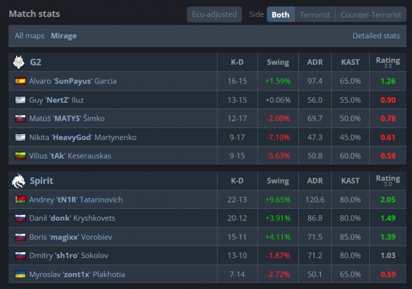Image resolution: width=412 pixels, height=289 pixels.
Task: Toggle the Eco-adjusted stats button
Action: (214, 14)
